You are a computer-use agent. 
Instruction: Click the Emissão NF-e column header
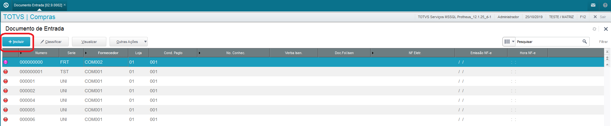(481, 53)
